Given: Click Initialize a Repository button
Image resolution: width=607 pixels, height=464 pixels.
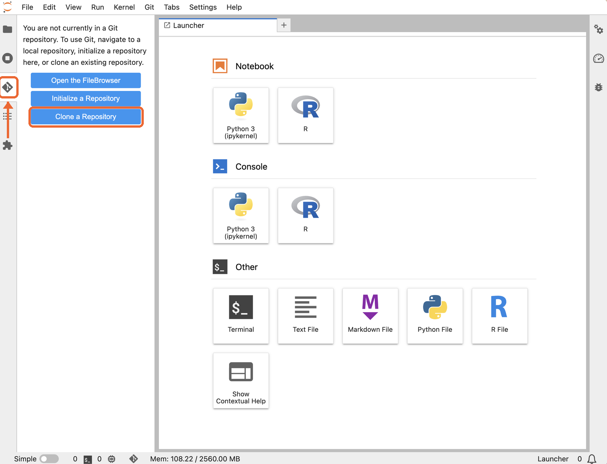Looking at the screenshot, I should (86, 98).
